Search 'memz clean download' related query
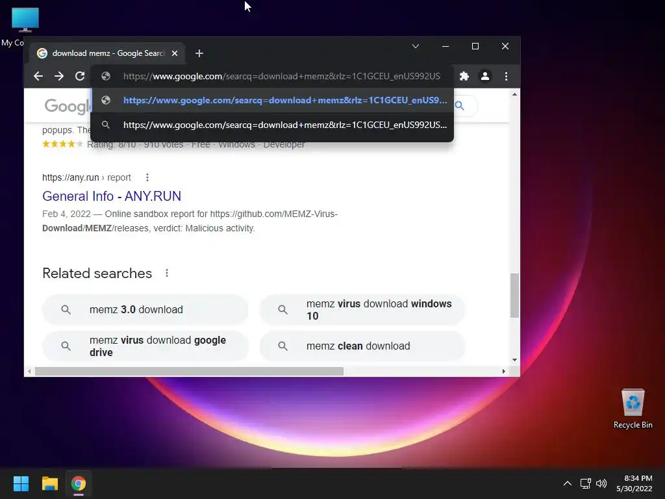665x499 pixels. 362,346
